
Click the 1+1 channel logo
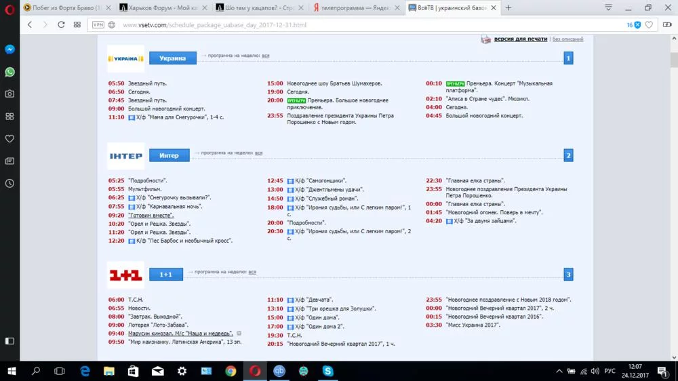click(126, 275)
